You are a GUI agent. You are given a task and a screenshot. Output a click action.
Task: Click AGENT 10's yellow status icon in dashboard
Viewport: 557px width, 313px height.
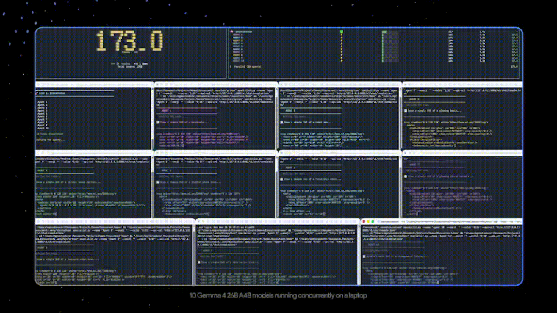point(341,61)
